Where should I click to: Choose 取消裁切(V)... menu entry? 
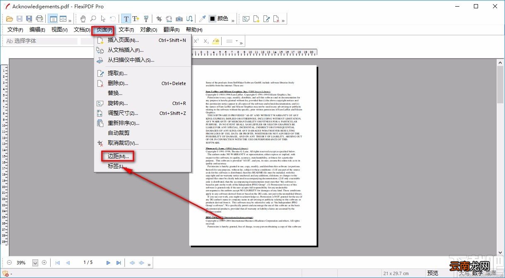142,143
